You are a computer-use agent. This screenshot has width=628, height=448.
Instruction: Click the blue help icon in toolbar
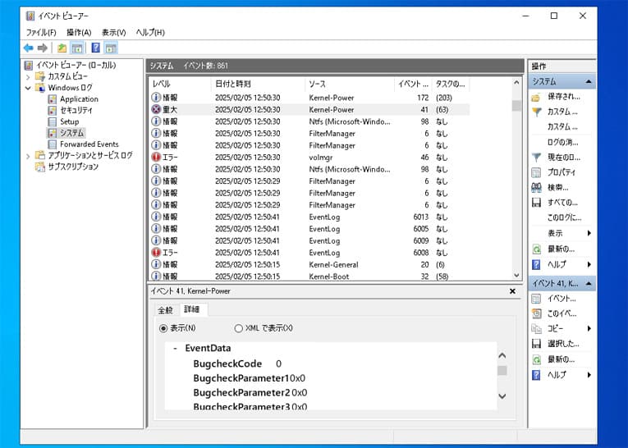pos(95,48)
